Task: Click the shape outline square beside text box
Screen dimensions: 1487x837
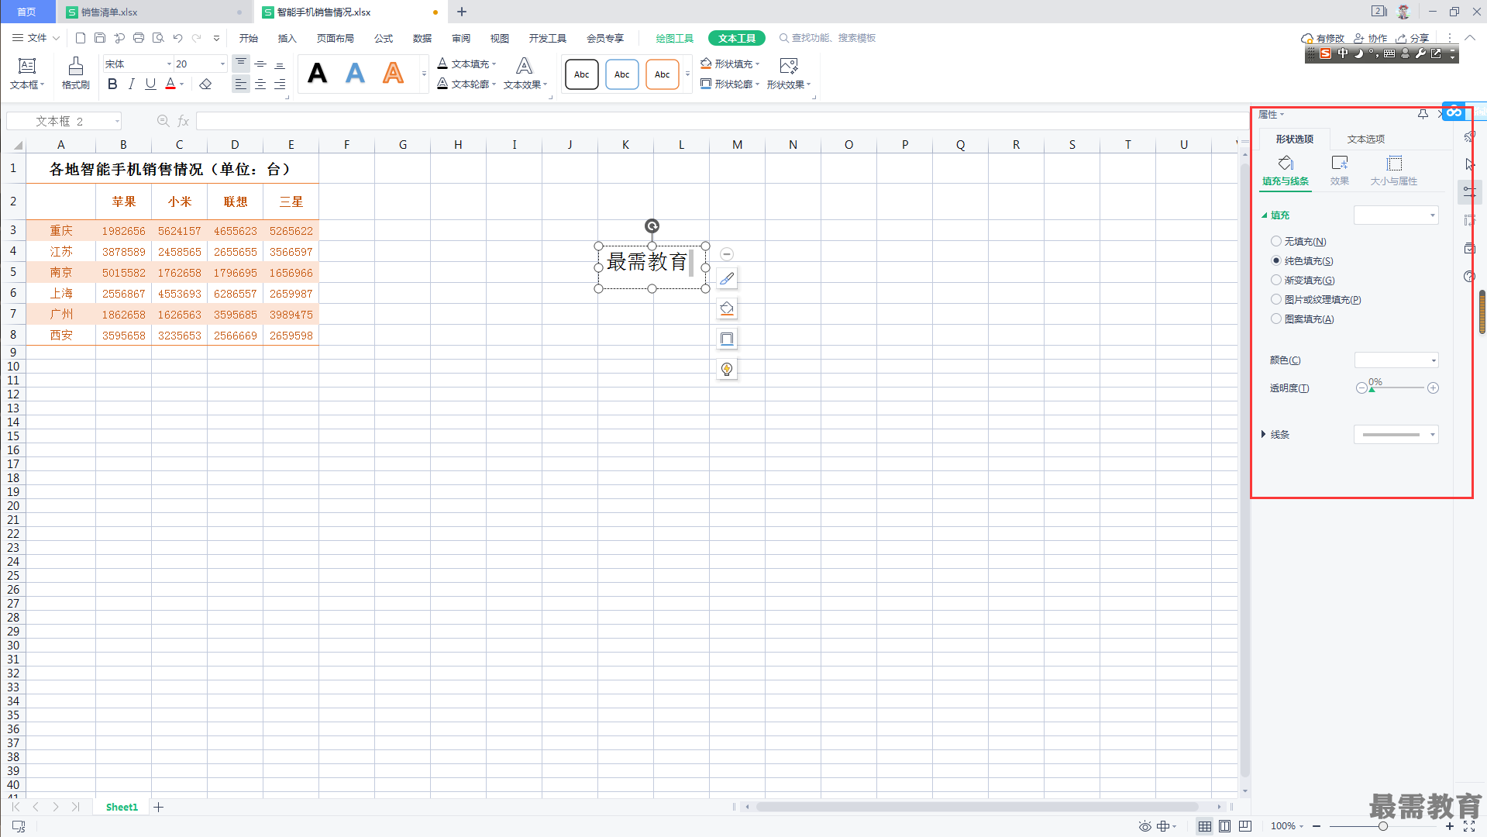Action: click(x=727, y=339)
